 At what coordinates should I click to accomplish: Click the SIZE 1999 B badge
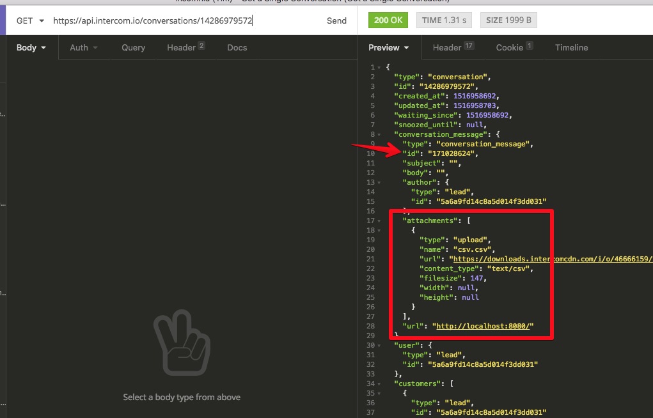(x=508, y=20)
